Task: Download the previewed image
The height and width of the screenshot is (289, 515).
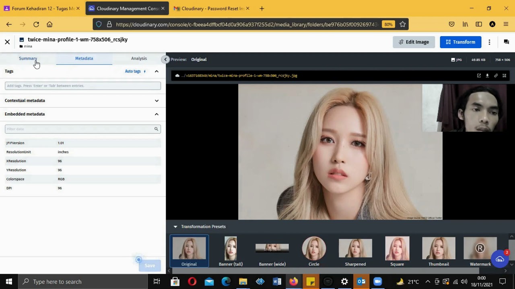Action: click(x=487, y=75)
